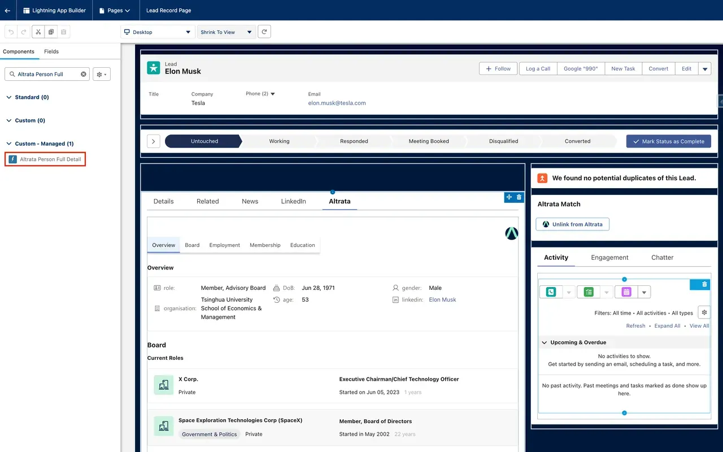Click the SpaceX company icon
The image size is (723, 452).
tap(164, 426)
